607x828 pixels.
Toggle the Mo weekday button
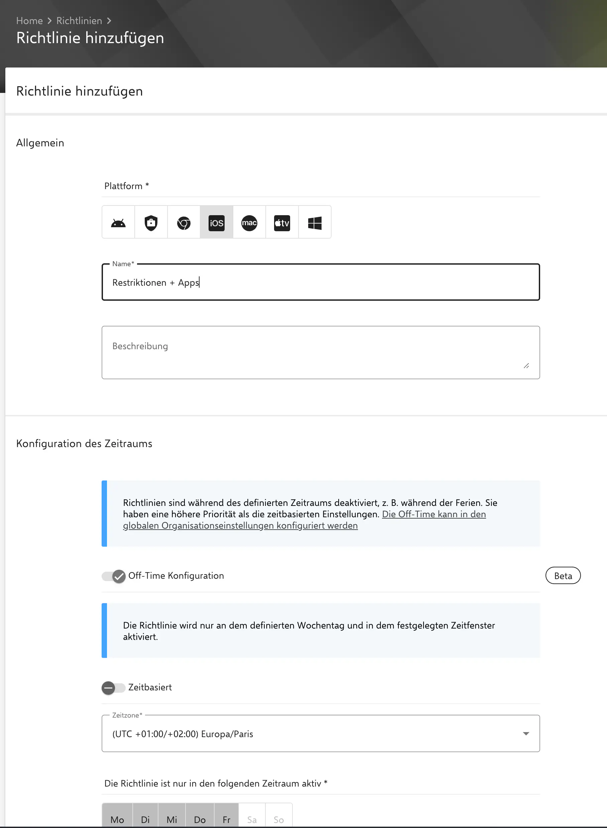coord(117,819)
